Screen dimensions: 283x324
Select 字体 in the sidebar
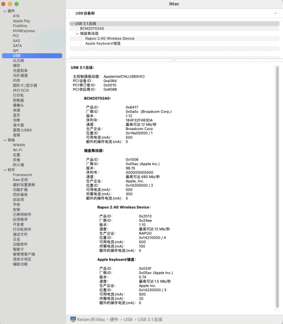click(16, 205)
